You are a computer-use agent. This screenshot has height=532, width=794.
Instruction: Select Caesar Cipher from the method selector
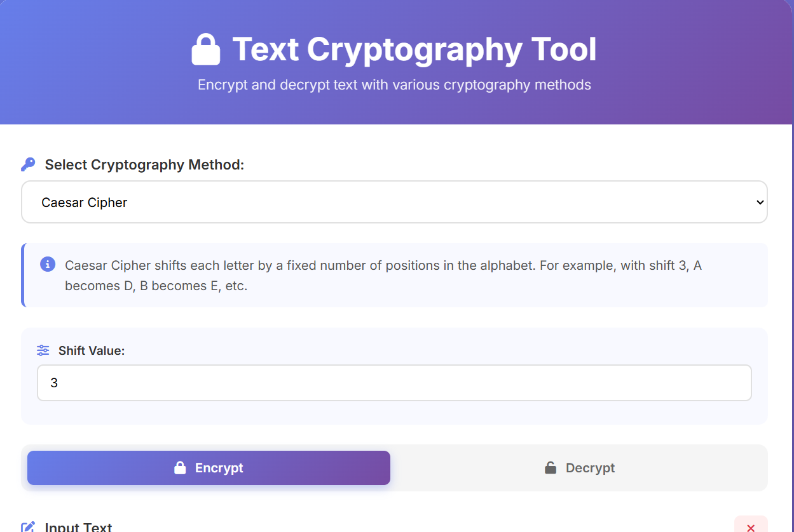(394, 202)
